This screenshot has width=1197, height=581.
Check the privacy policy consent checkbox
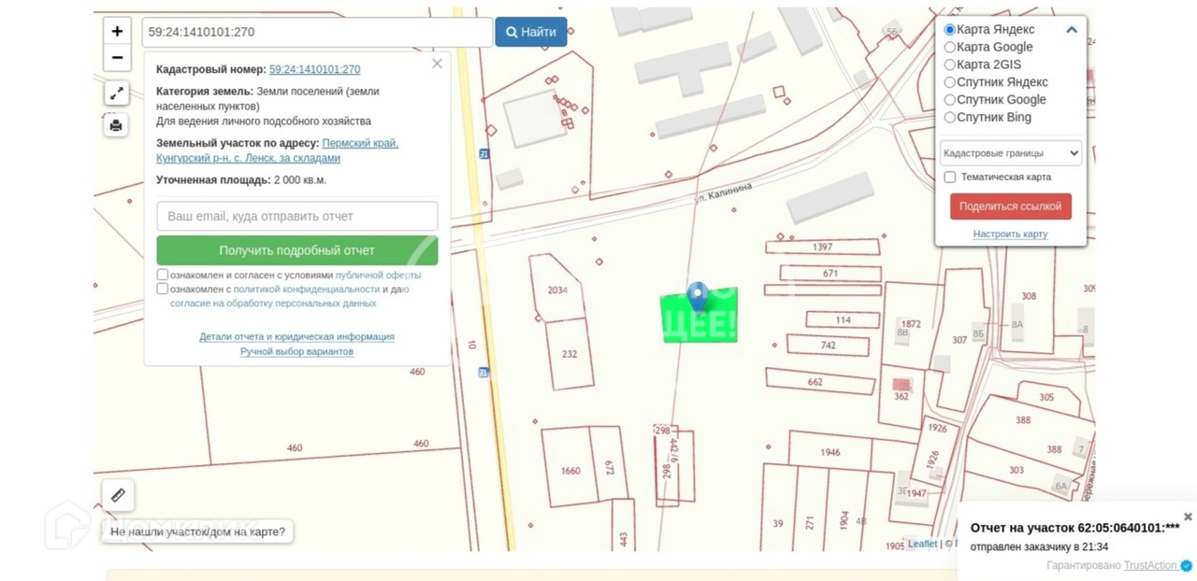coord(163,289)
